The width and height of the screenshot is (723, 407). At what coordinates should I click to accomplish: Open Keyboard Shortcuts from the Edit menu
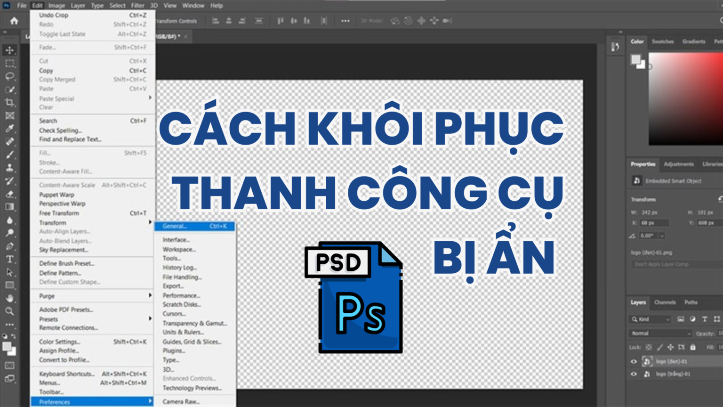66,373
